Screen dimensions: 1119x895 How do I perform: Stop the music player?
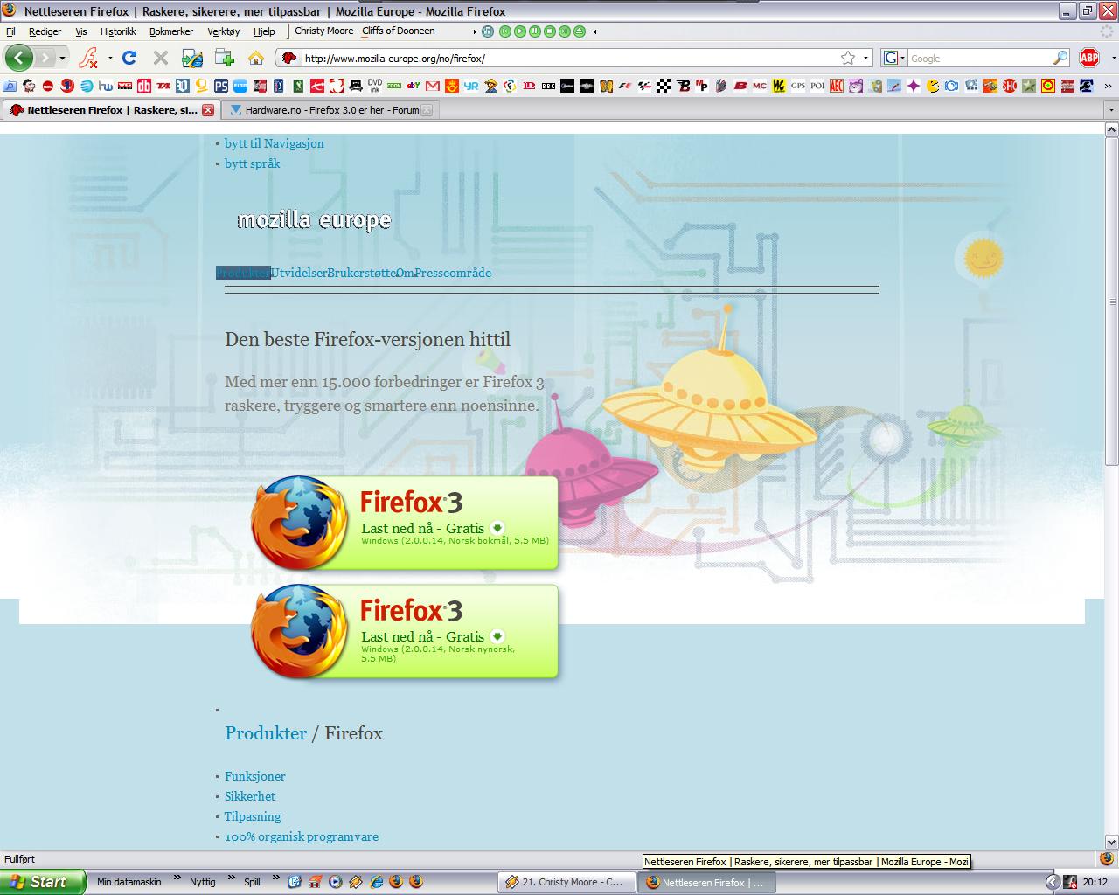(550, 31)
